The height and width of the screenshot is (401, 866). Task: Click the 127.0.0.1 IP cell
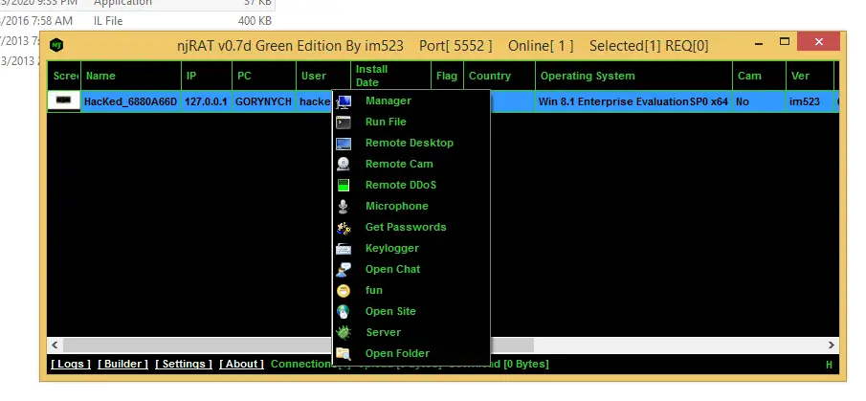[x=206, y=101]
